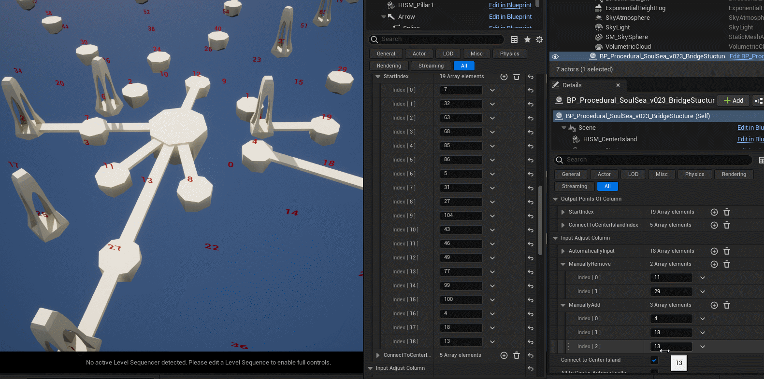Image resolution: width=764 pixels, height=379 pixels.
Task: Empty the ManuallyAdd array
Action: (727, 305)
